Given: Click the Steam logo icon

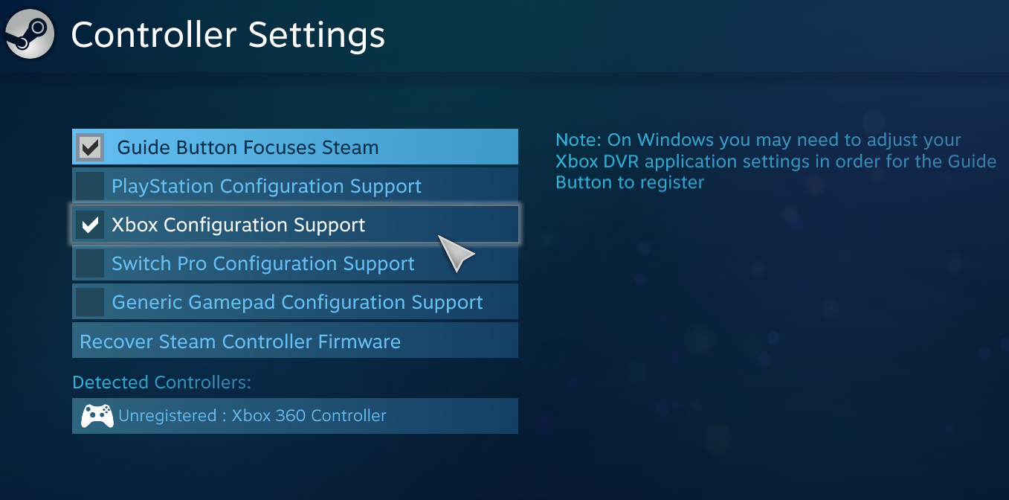Looking at the screenshot, I should point(30,34).
